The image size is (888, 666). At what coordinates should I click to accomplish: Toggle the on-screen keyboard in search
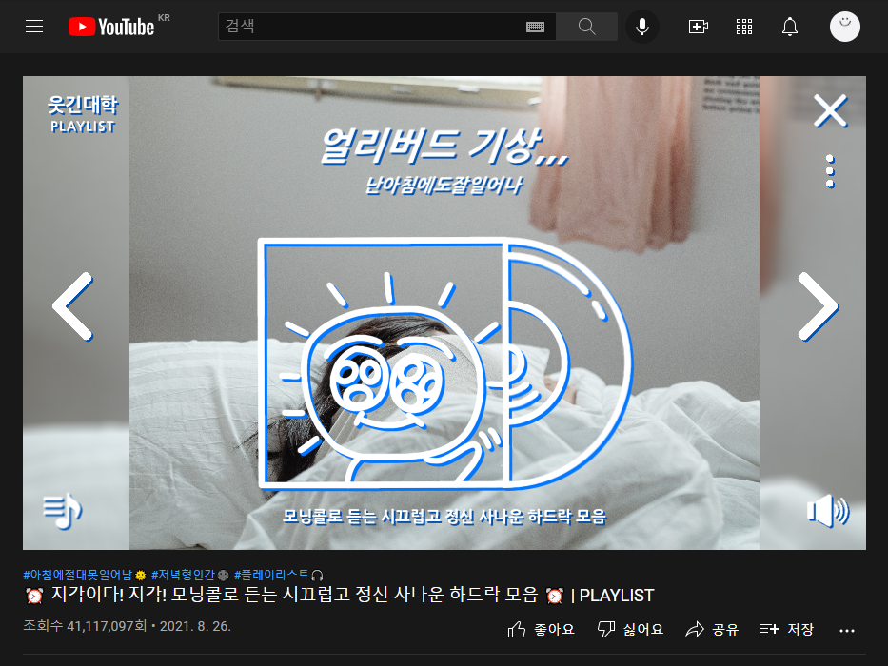(535, 27)
